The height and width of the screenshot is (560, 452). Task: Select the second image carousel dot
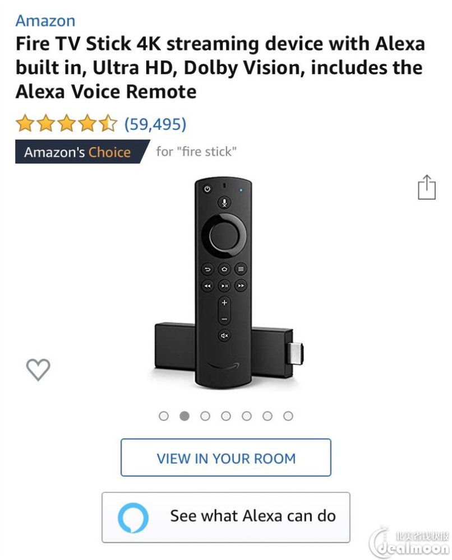pos(185,416)
